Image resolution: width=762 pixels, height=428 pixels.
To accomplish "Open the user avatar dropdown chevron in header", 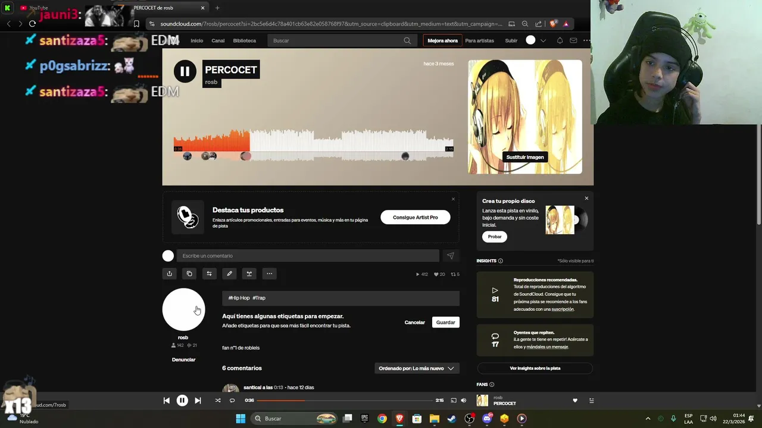I will tap(543, 40).
